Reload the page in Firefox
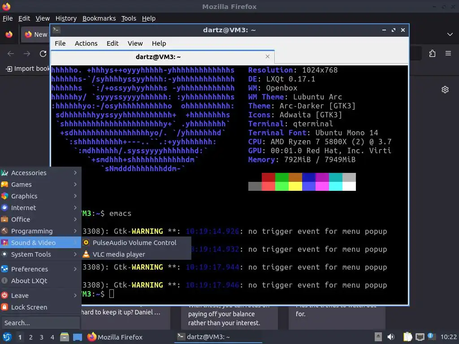The height and width of the screenshot is (344, 459). (43, 54)
